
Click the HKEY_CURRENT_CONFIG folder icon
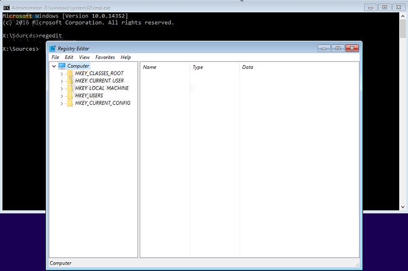(x=70, y=103)
